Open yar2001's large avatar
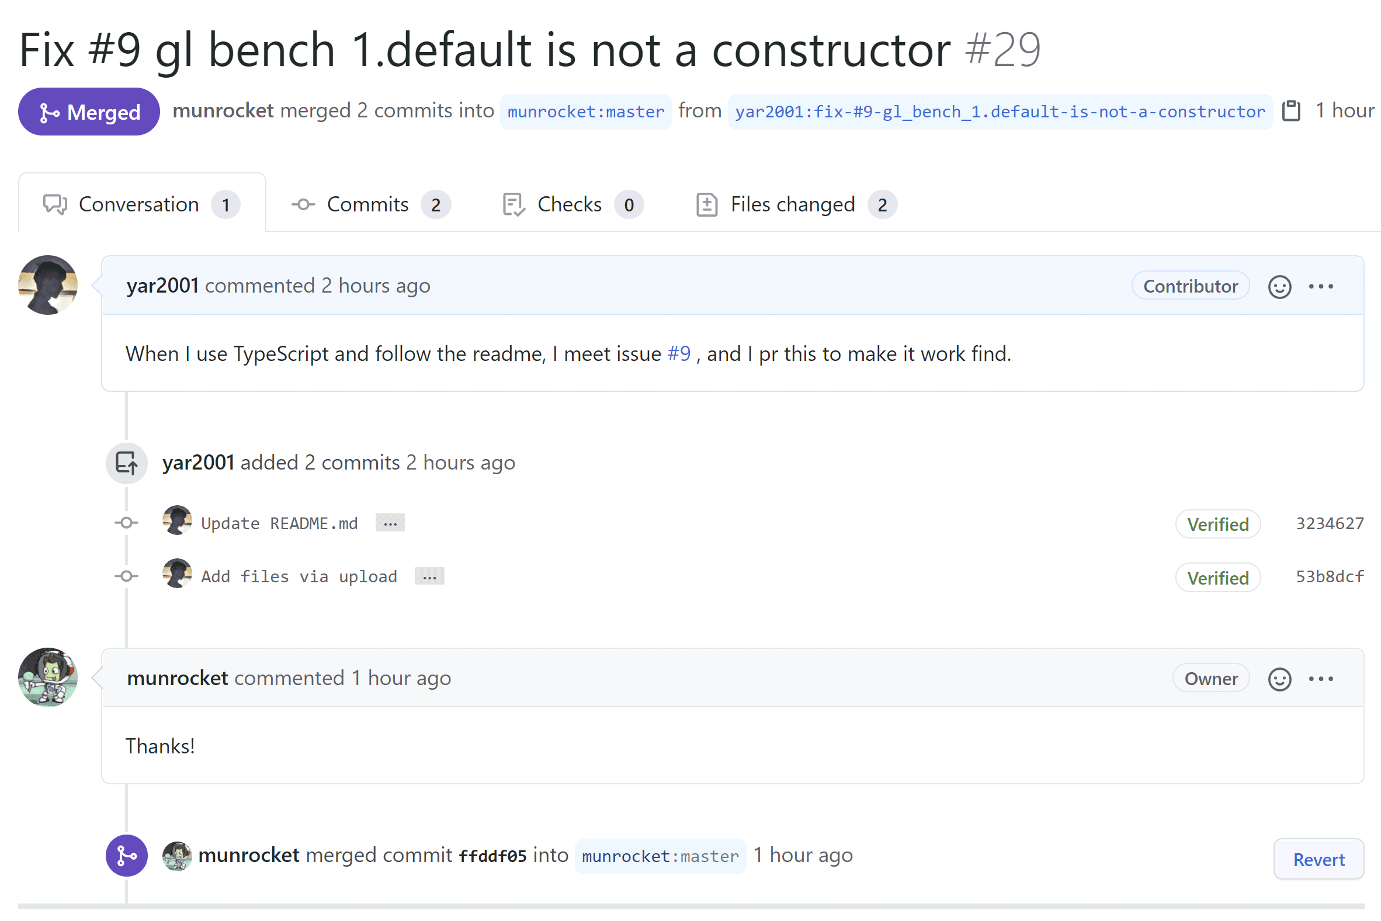Screen dimensions: 1381x921 tap(48, 285)
